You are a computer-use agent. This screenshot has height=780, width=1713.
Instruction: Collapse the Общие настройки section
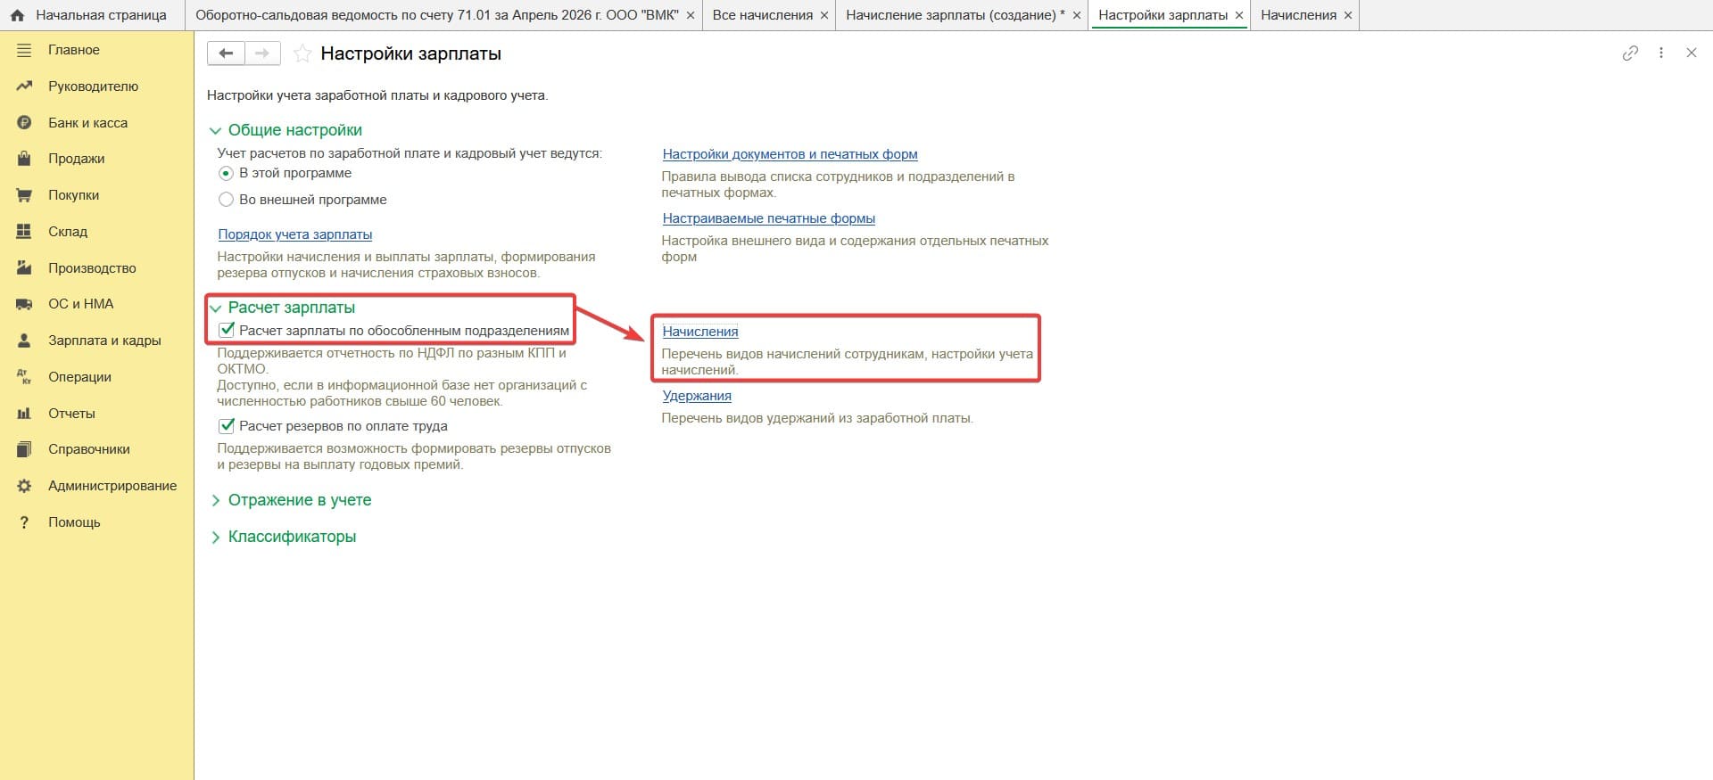[x=215, y=131]
